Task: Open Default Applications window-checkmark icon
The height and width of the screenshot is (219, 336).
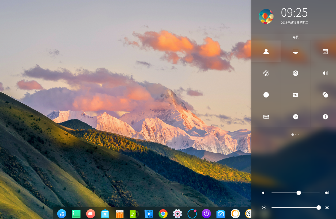Action: [325, 51]
